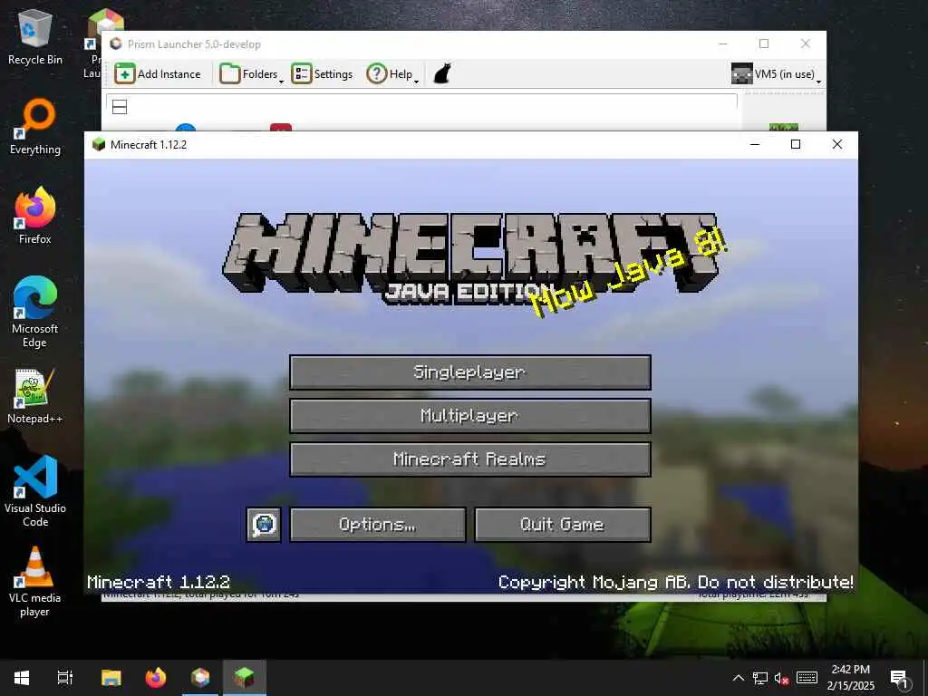Click Firefox in the taskbar

coord(156,678)
